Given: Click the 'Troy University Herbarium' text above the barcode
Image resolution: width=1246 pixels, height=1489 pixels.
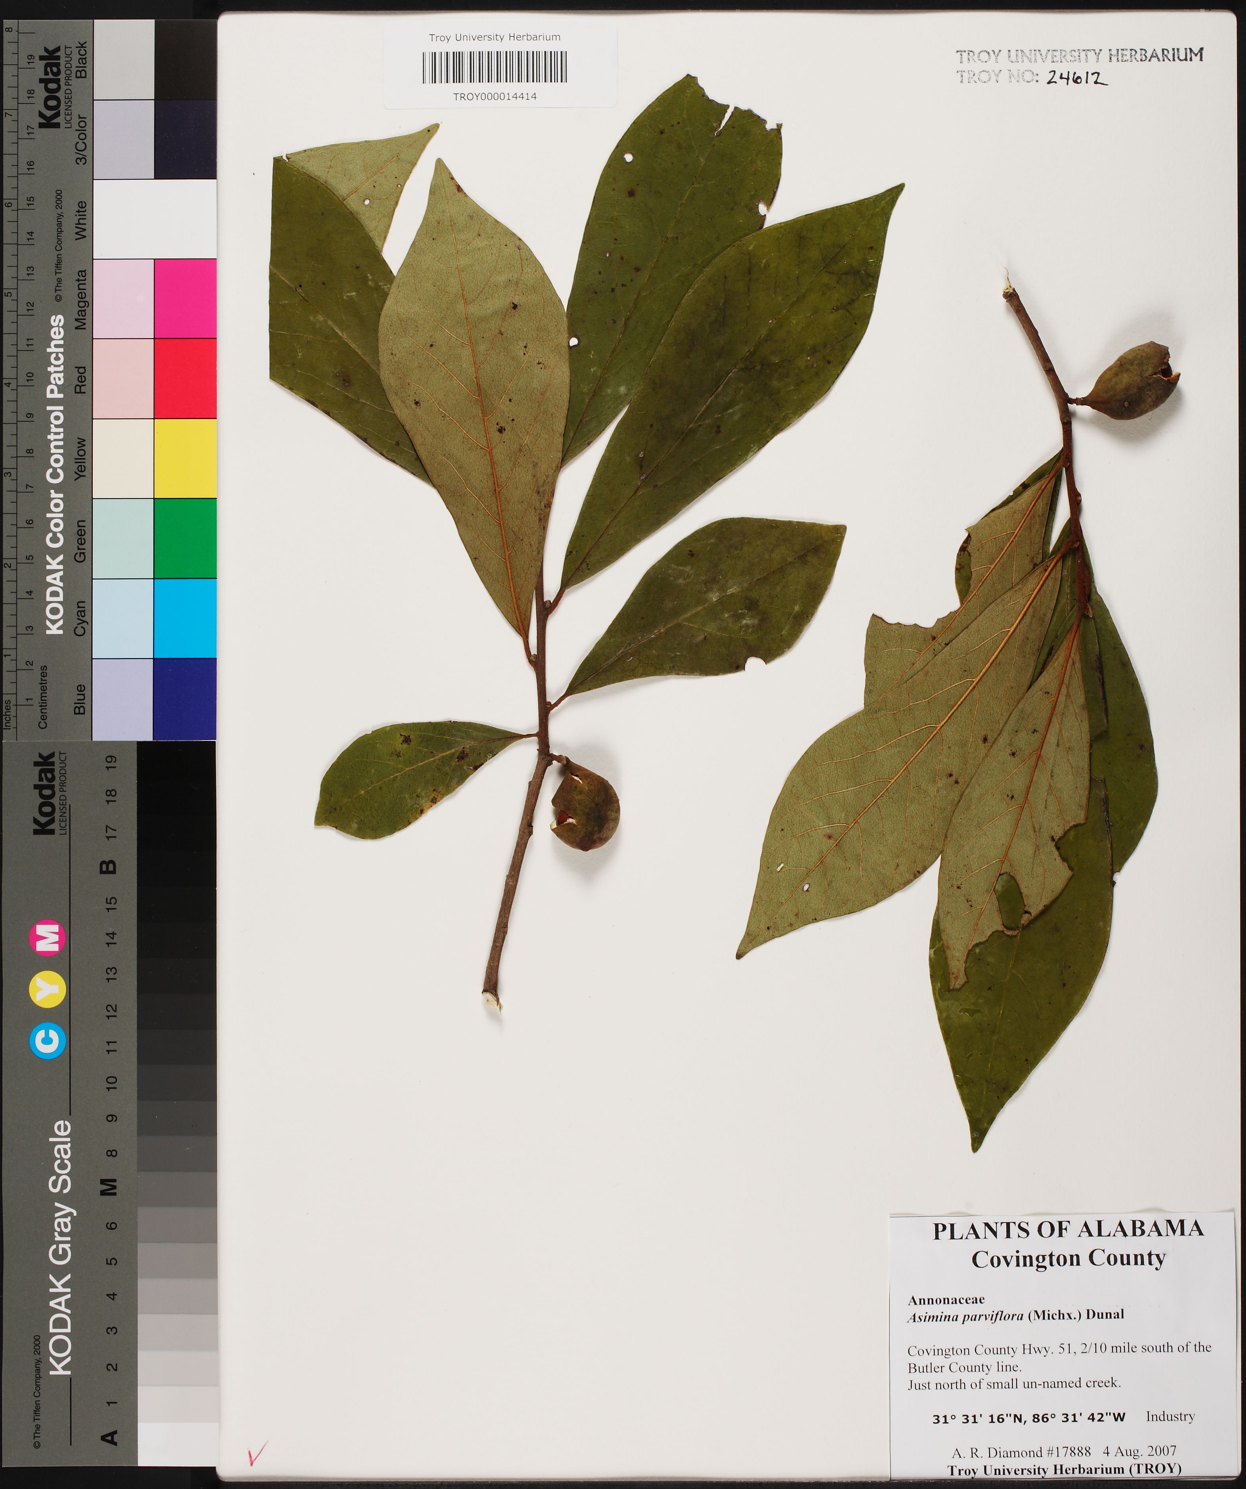Looking at the screenshot, I should coord(495,37).
